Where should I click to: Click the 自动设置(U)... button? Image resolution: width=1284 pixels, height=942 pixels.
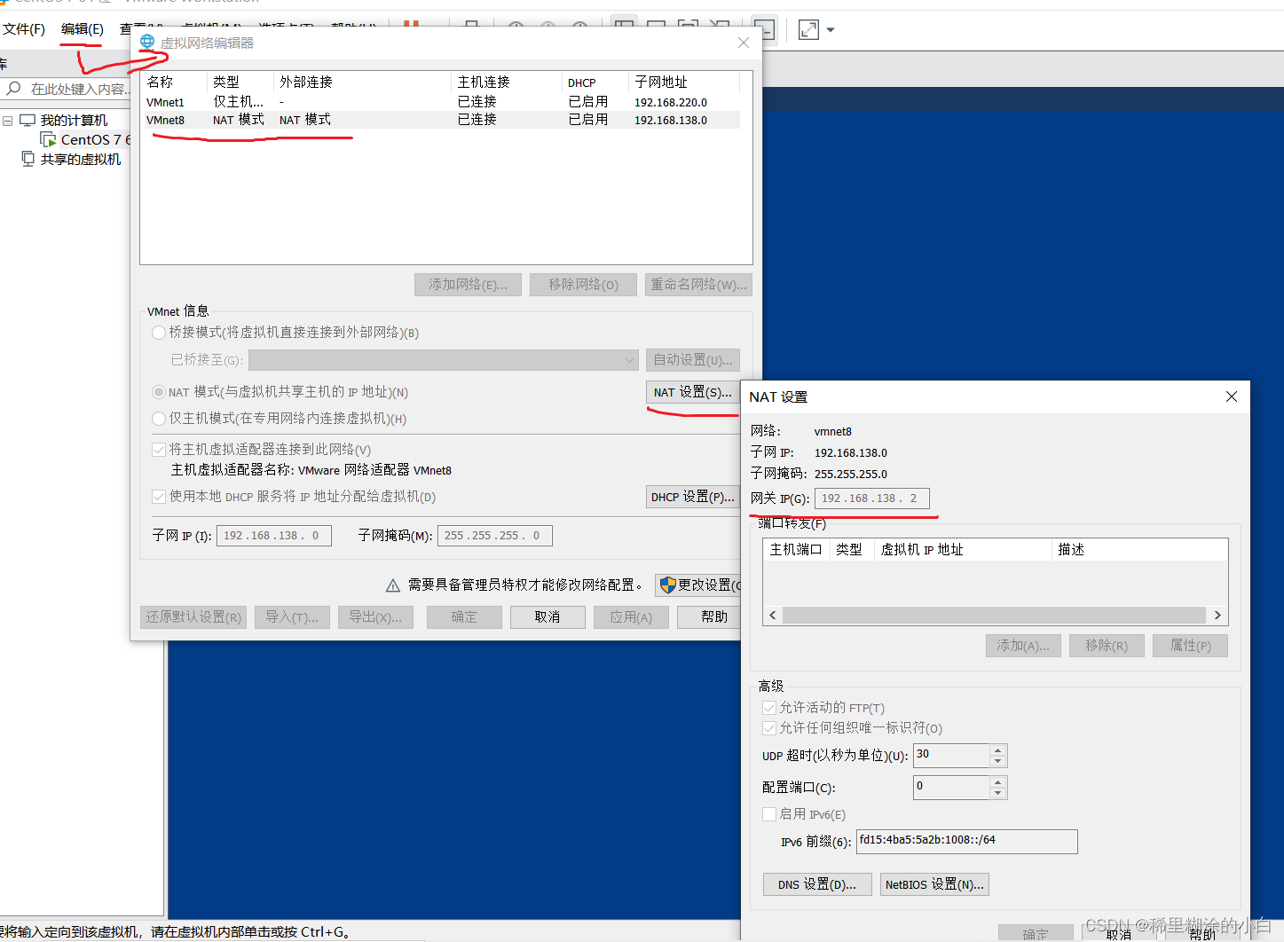[x=693, y=360]
